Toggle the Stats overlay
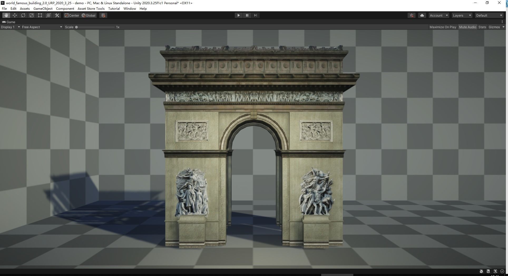Viewport: 508px width, 276px height. [482, 27]
